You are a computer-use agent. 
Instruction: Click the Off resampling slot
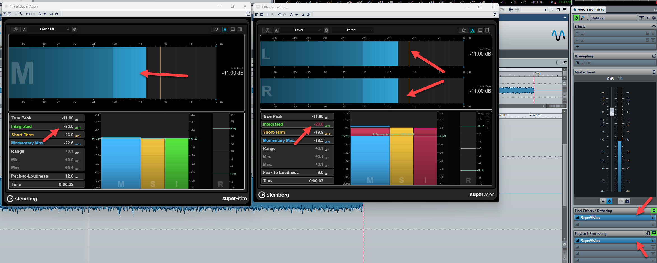(x=615, y=63)
